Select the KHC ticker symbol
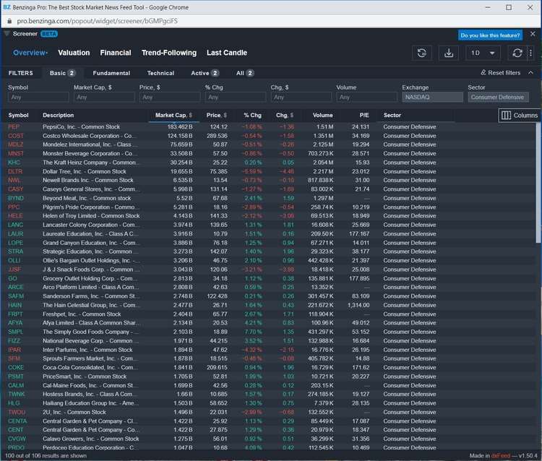 click(x=14, y=163)
